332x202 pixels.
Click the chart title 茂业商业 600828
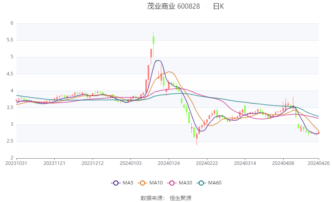coord(173,6)
